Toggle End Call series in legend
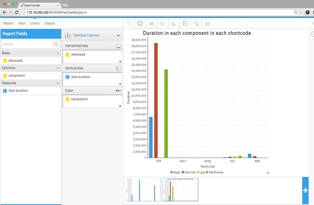The width and height of the screenshot is (314, 205). click(188, 173)
